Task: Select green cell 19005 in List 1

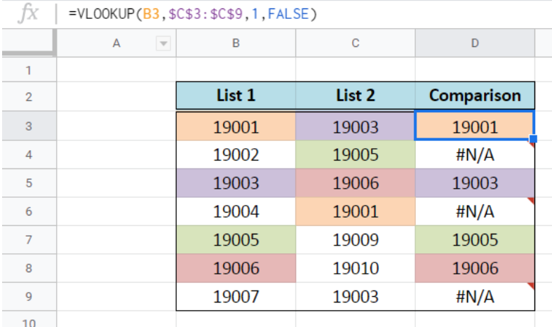Action: click(x=236, y=239)
